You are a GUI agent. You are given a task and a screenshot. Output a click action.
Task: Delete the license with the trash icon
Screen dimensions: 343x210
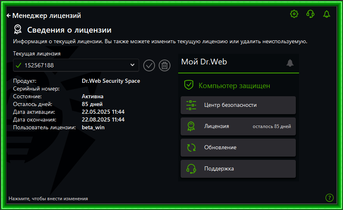164,65
